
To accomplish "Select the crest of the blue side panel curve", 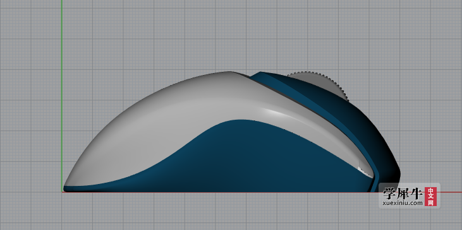I will tap(240, 120).
